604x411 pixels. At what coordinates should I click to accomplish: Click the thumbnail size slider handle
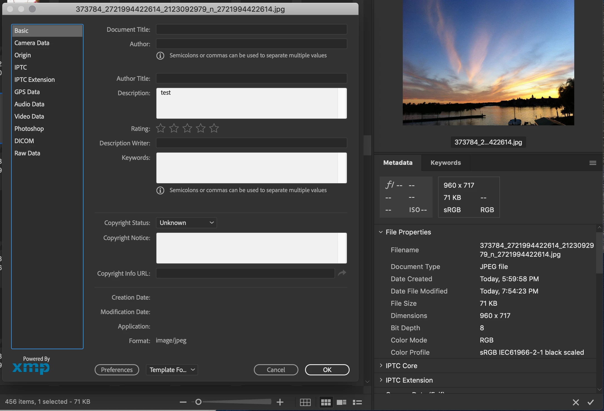(x=198, y=402)
